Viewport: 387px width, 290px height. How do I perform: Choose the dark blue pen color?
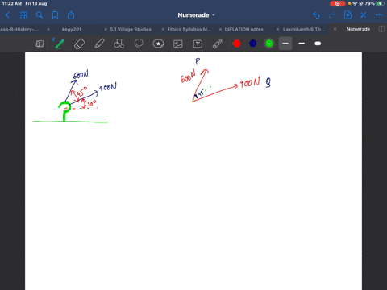pyautogui.click(x=253, y=43)
